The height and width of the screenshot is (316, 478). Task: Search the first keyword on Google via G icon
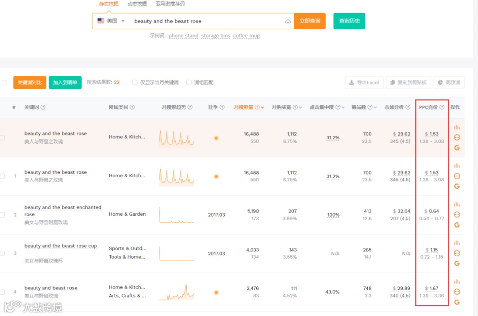click(456, 148)
